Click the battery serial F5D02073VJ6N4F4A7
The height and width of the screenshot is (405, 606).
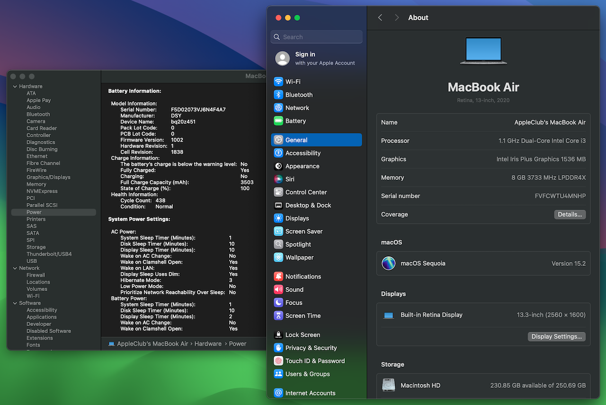pos(198,110)
